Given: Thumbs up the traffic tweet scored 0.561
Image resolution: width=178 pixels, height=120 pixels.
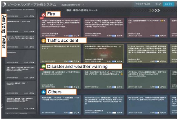Looking at the screenshot, I should point(75,61).
